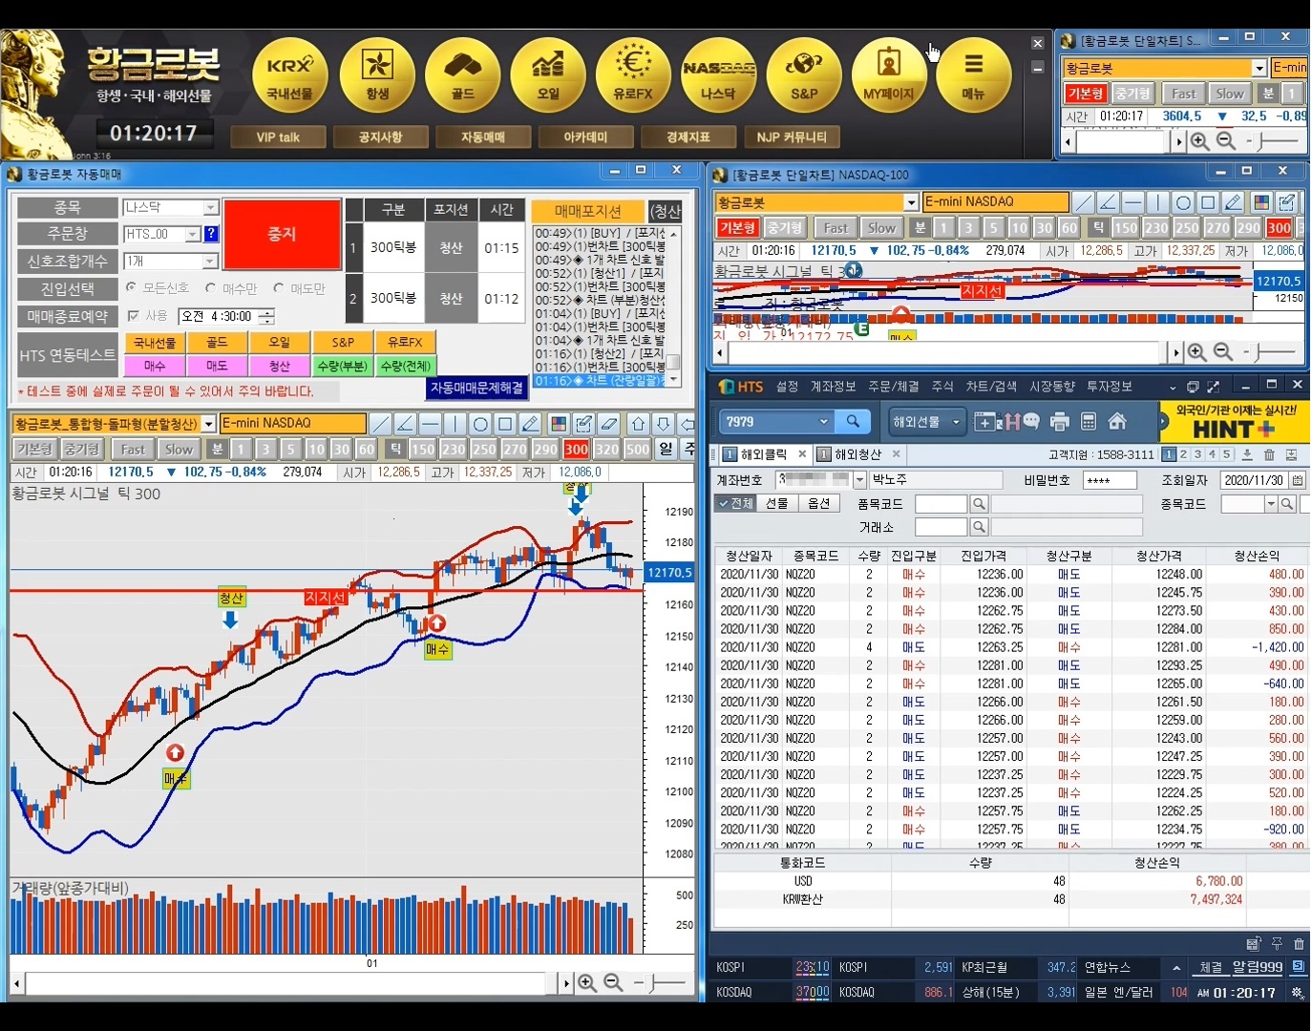
Task: Open the 골드 round gold icon
Action: pyautogui.click(x=462, y=74)
